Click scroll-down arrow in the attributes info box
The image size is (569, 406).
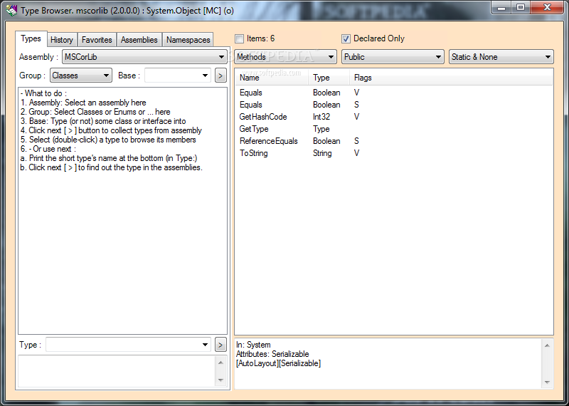[x=547, y=382]
